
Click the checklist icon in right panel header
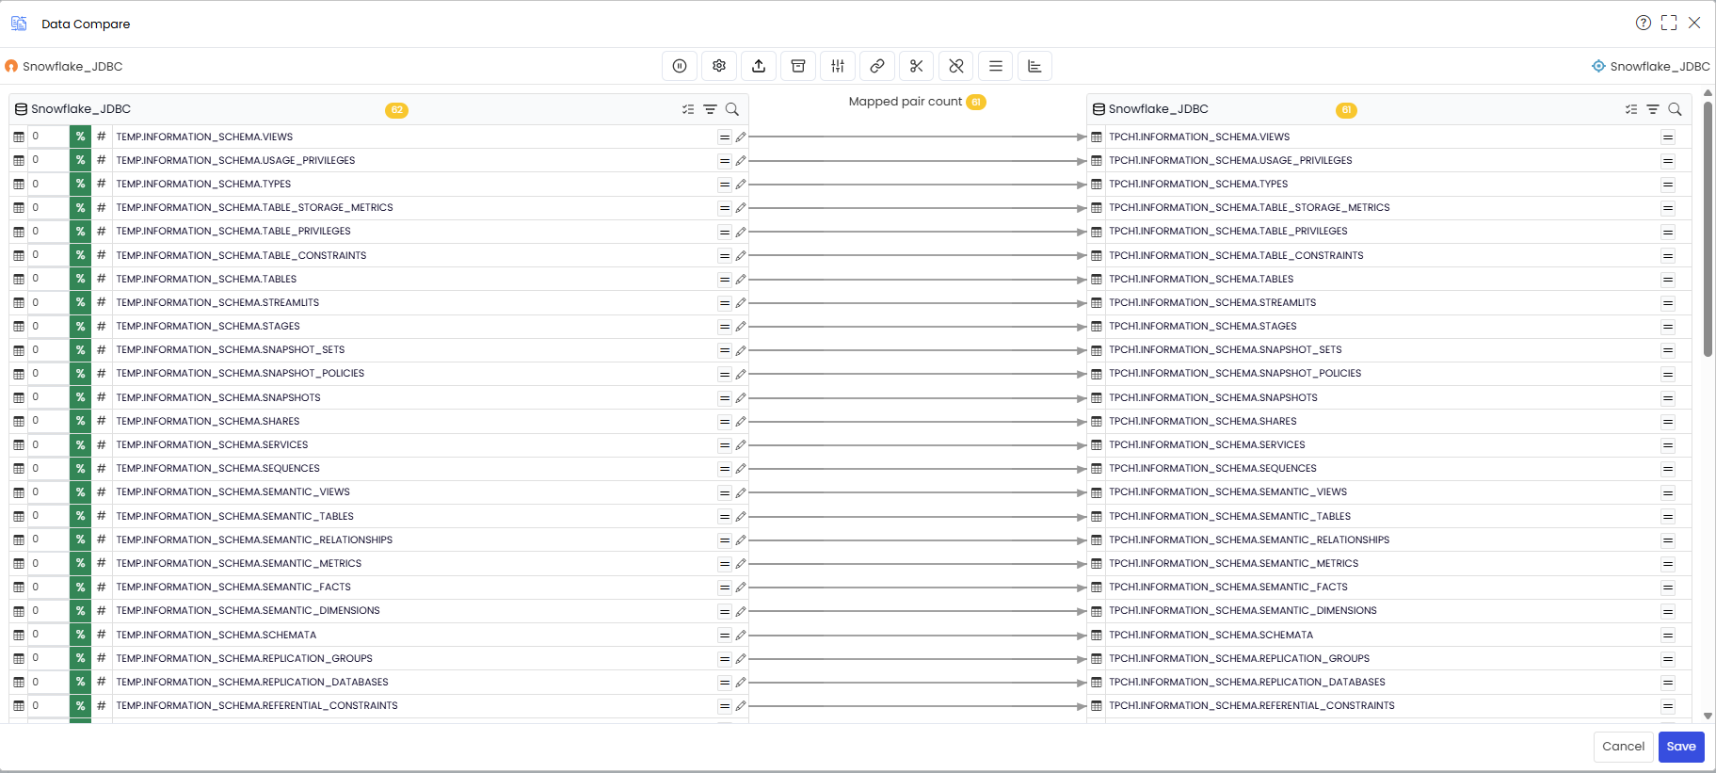tap(1631, 109)
